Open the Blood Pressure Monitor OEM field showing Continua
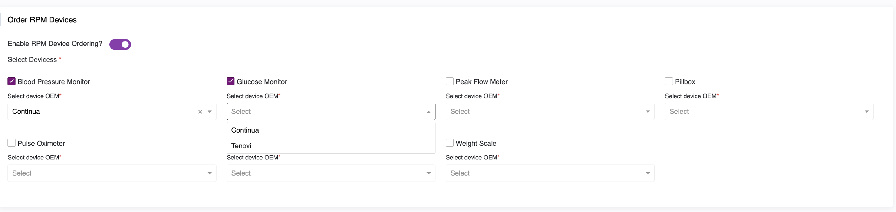 point(101,112)
